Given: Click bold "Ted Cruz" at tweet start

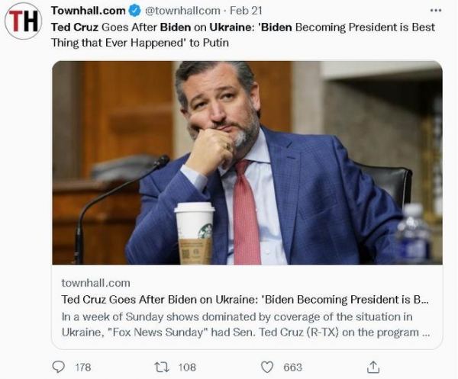Looking at the screenshot, I should [x=75, y=27].
